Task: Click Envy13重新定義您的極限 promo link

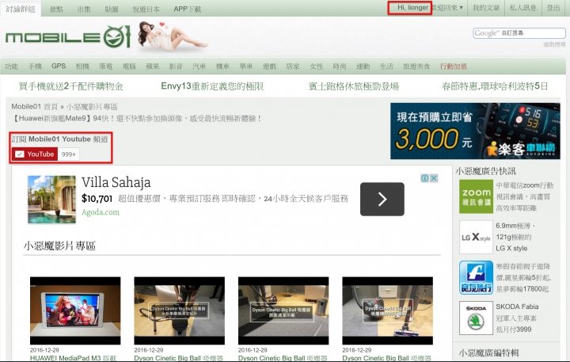Action: (212, 86)
